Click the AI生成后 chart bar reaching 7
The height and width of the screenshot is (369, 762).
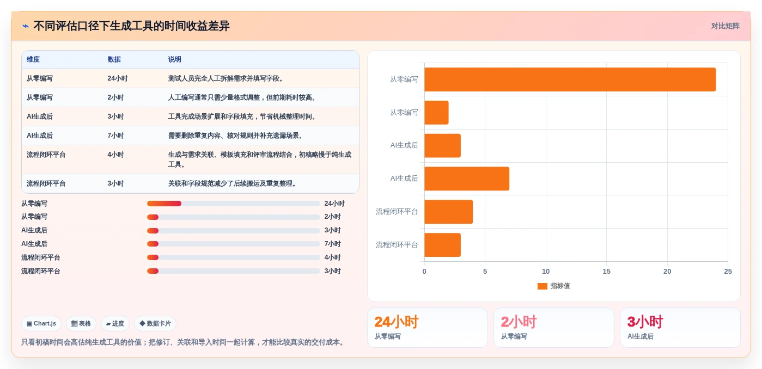(x=467, y=179)
